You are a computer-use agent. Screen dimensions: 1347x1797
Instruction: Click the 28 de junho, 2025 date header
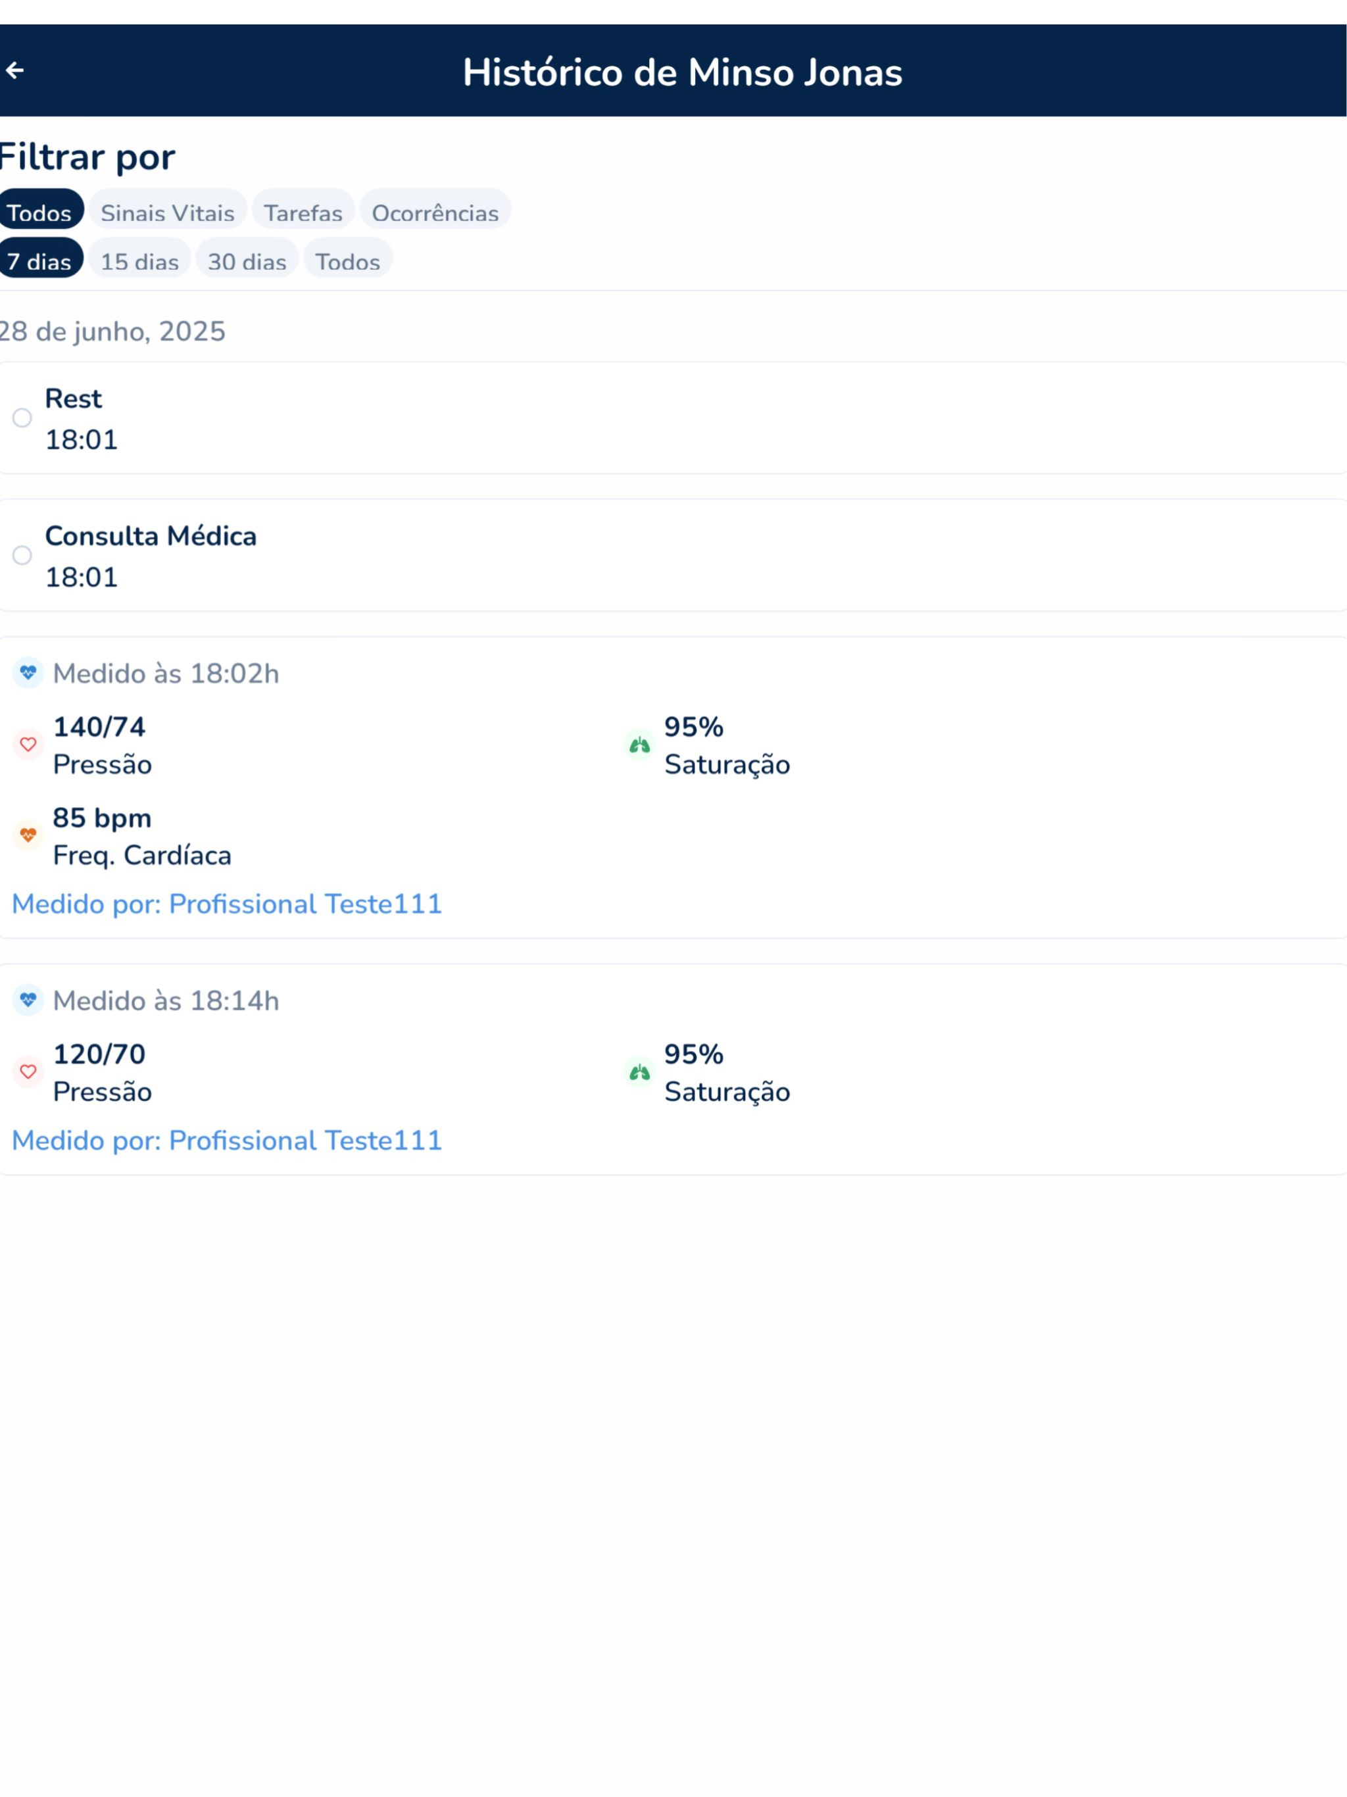pos(112,332)
